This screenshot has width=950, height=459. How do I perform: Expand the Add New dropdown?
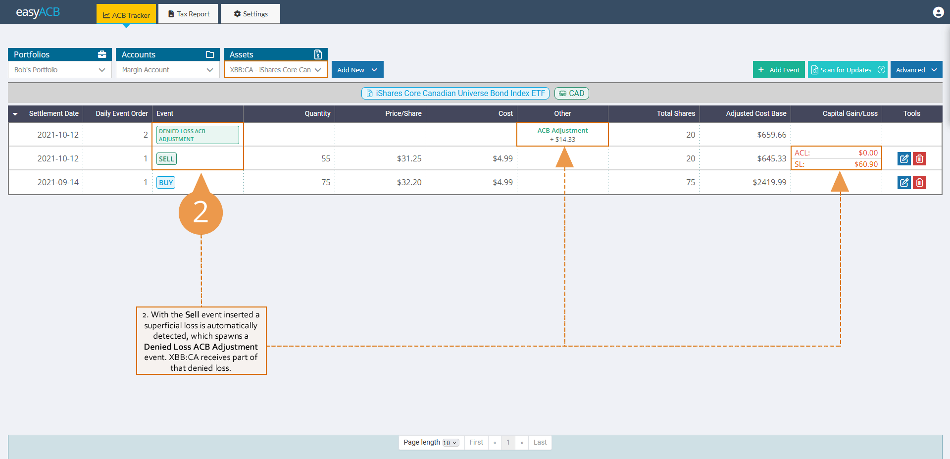point(357,69)
